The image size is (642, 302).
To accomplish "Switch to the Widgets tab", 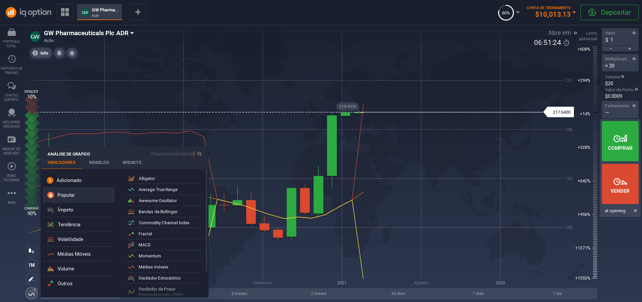I will pos(132,163).
